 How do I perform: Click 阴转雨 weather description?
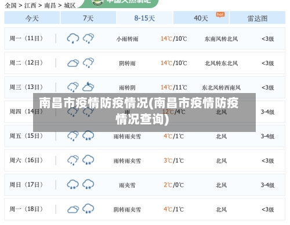tap(127, 63)
